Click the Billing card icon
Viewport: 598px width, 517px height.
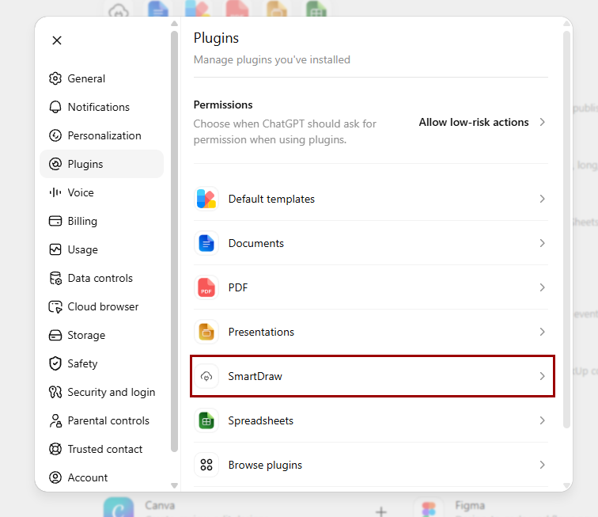point(55,221)
